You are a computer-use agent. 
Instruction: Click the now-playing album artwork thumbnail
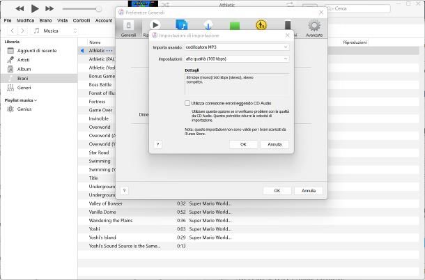pyautogui.click(x=143, y=3)
